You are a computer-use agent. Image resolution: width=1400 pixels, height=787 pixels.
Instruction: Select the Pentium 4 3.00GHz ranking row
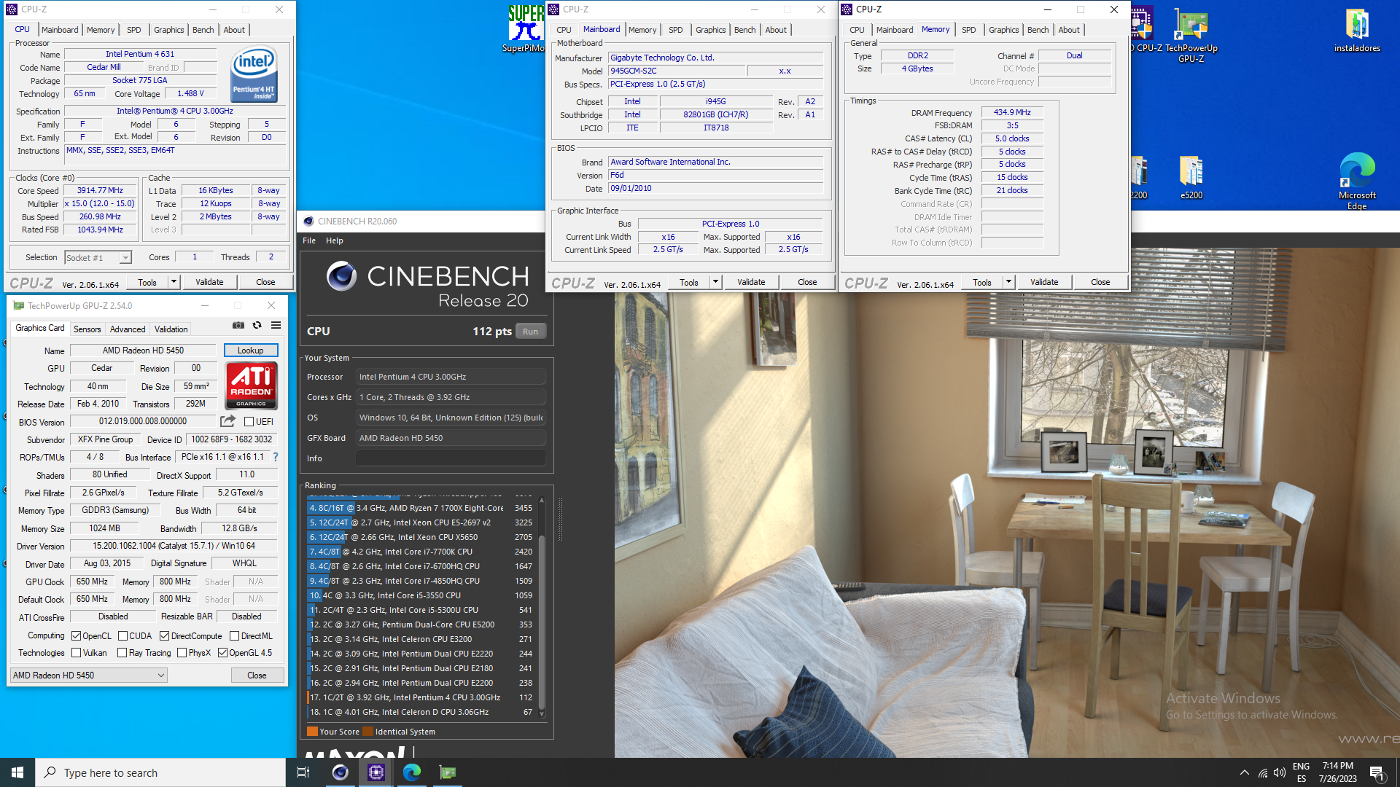click(421, 697)
